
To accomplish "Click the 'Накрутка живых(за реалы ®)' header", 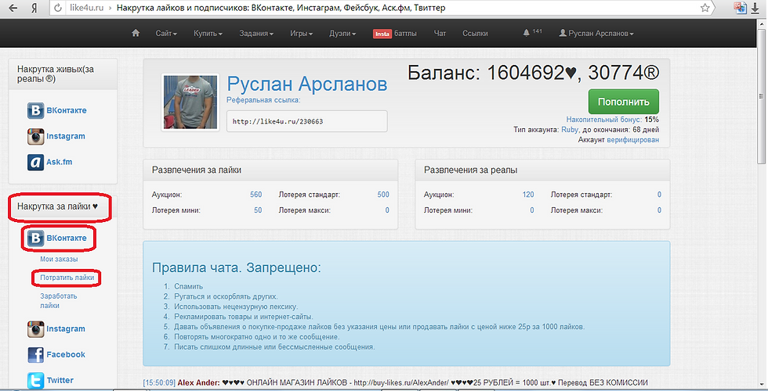I will (56, 74).
